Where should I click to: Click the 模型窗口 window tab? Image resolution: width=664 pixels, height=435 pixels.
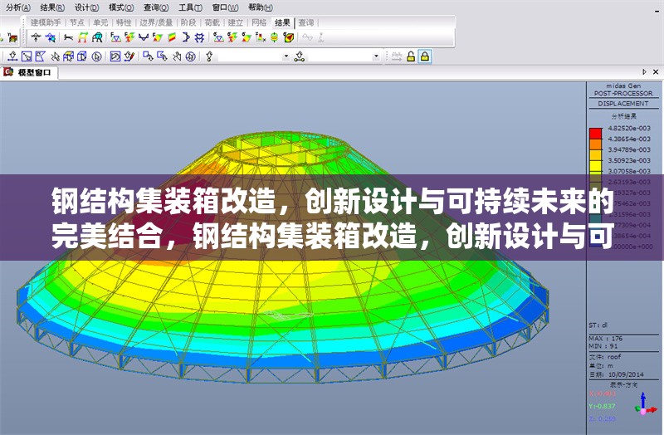pyautogui.click(x=36, y=72)
